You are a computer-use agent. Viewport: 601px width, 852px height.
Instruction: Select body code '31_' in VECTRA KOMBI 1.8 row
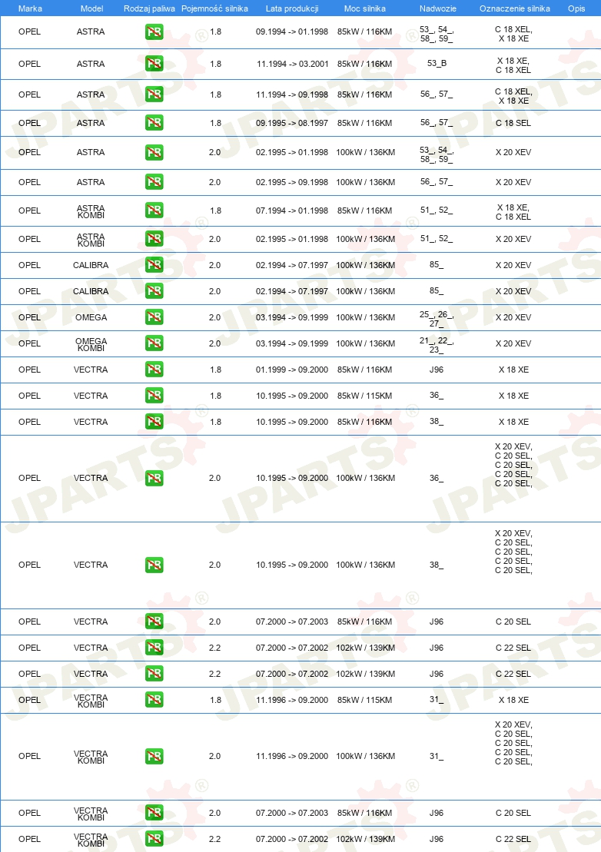pyautogui.click(x=437, y=699)
